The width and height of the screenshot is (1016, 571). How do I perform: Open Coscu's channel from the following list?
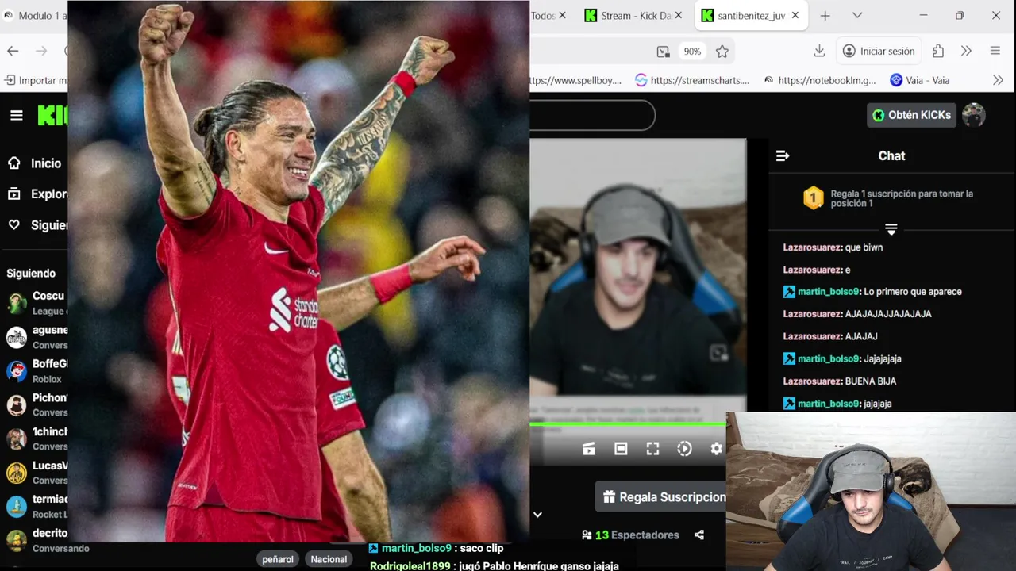[36, 303]
